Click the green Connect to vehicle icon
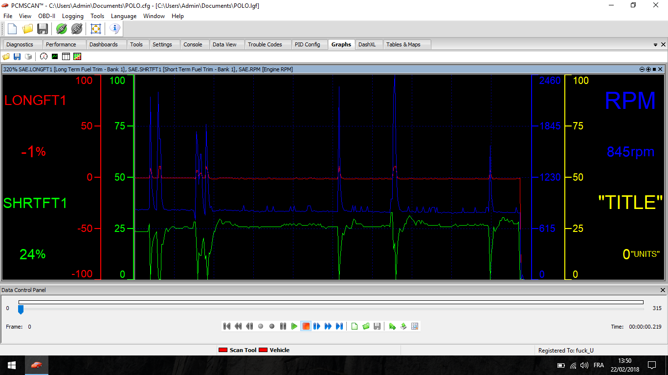The height and width of the screenshot is (375, 668). coord(61,29)
